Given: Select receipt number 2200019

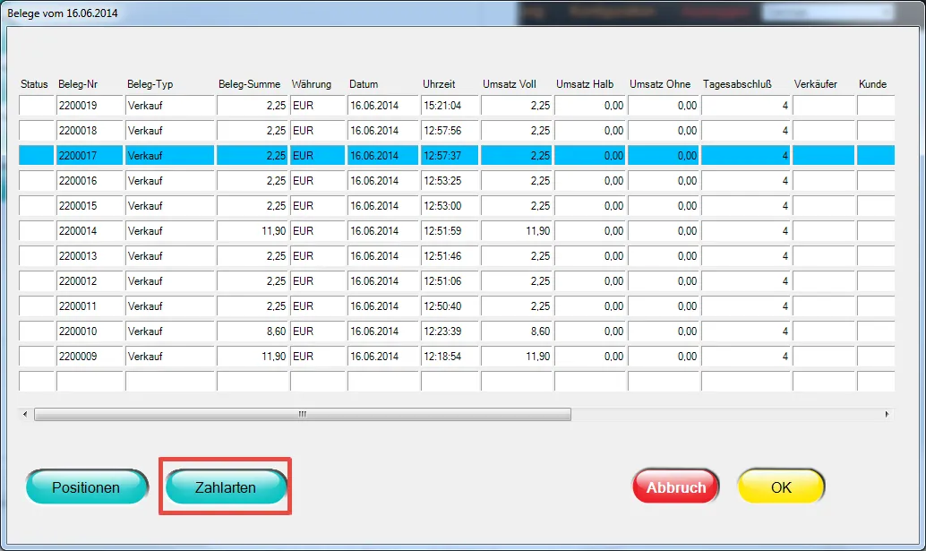Looking at the screenshot, I should [90, 106].
